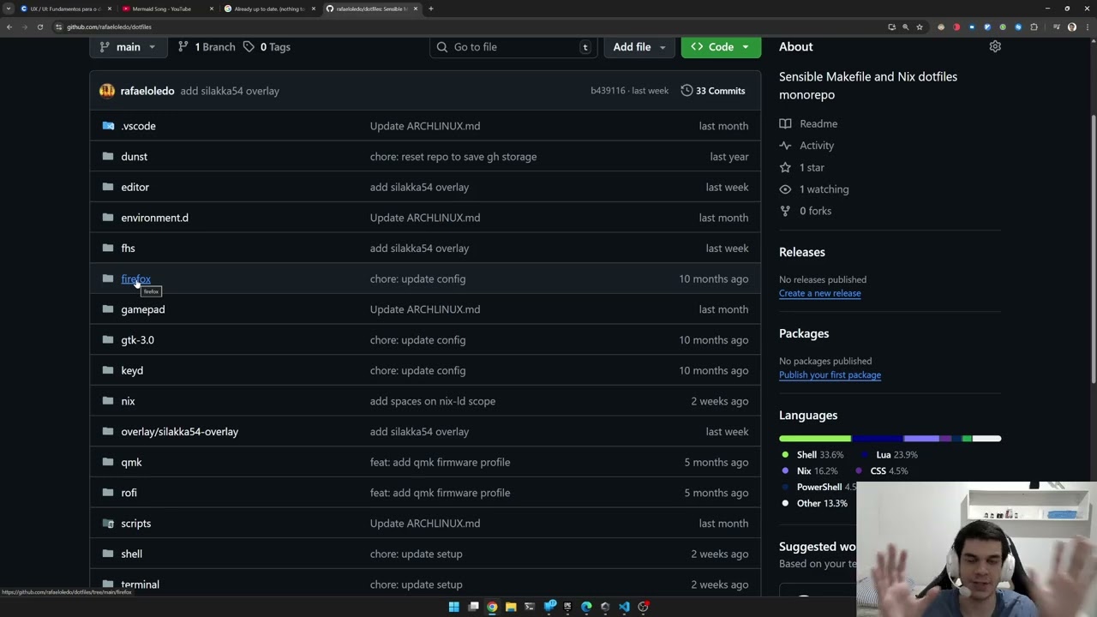Open the overlay/silakka54-overlay folder
1097x617 pixels.
coord(179,432)
